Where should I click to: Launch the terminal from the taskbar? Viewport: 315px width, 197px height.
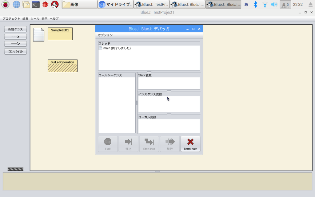36,4
